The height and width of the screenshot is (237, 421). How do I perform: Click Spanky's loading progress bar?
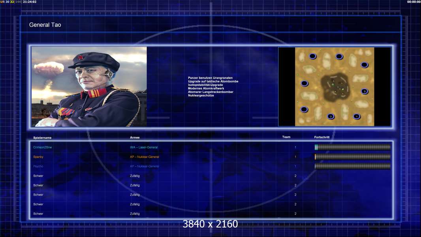pyautogui.click(x=353, y=156)
